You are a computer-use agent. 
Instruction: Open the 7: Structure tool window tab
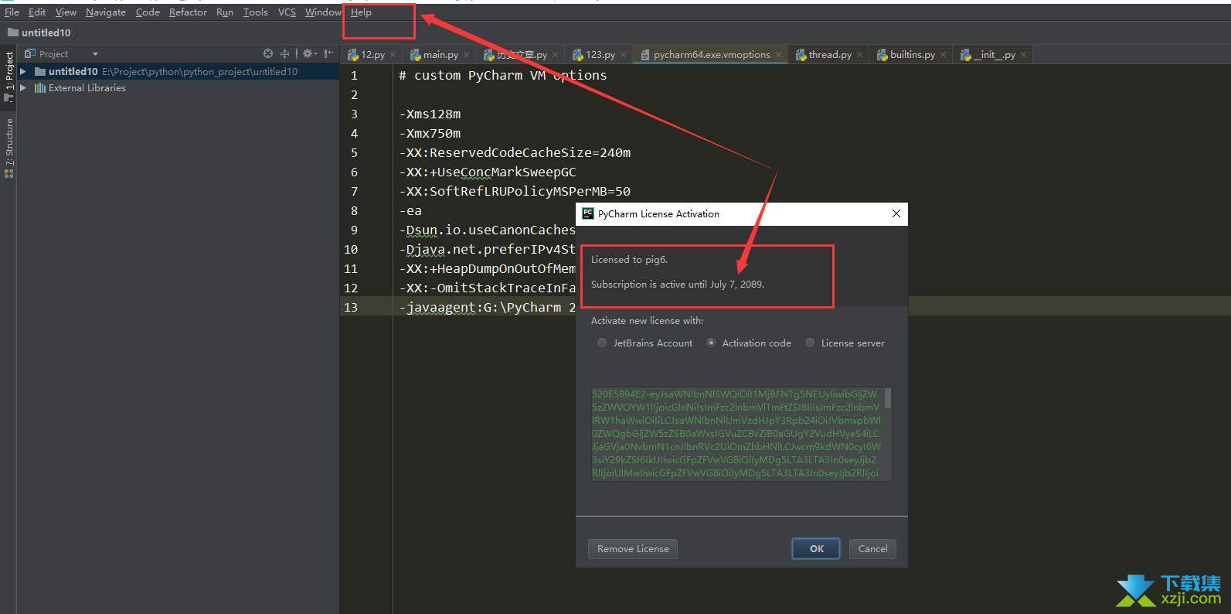[9, 147]
